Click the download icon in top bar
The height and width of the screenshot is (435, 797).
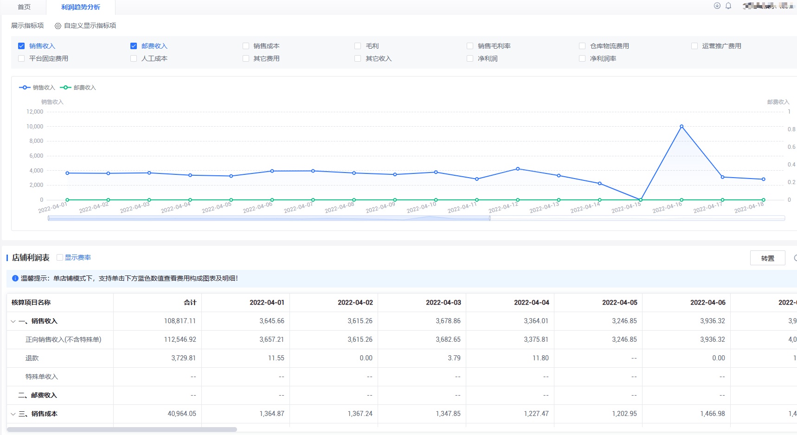[717, 6]
